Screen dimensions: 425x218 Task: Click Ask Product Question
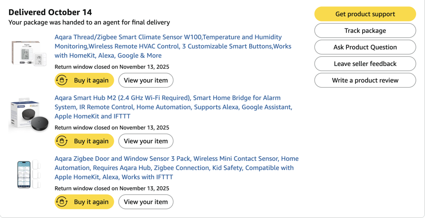click(365, 47)
